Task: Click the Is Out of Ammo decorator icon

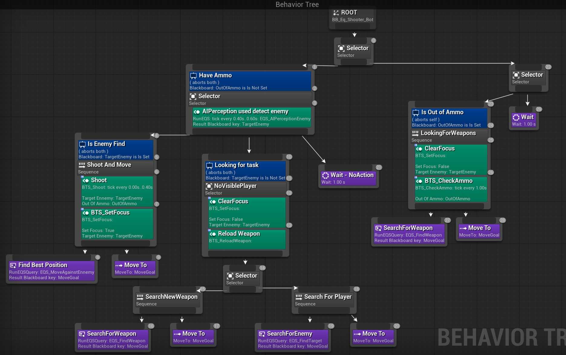Action: pos(416,112)
